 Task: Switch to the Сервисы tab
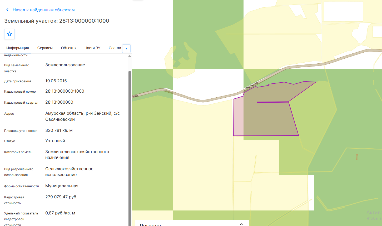(x=45, y=48)
